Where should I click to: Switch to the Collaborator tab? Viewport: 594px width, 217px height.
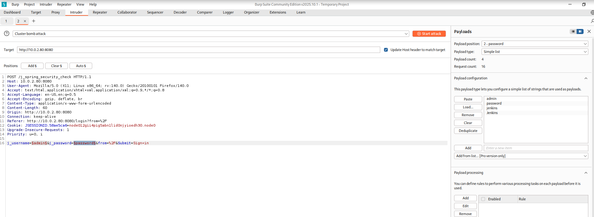127,13
